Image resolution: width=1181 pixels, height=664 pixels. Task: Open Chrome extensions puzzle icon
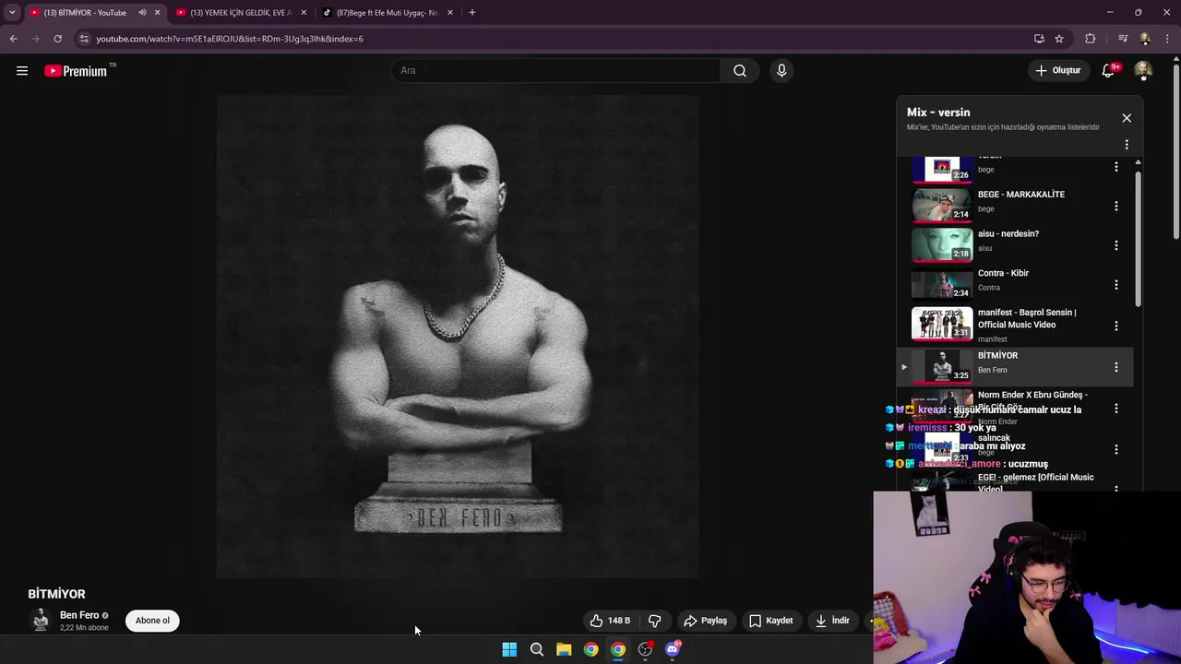[x=1091, y=39]
